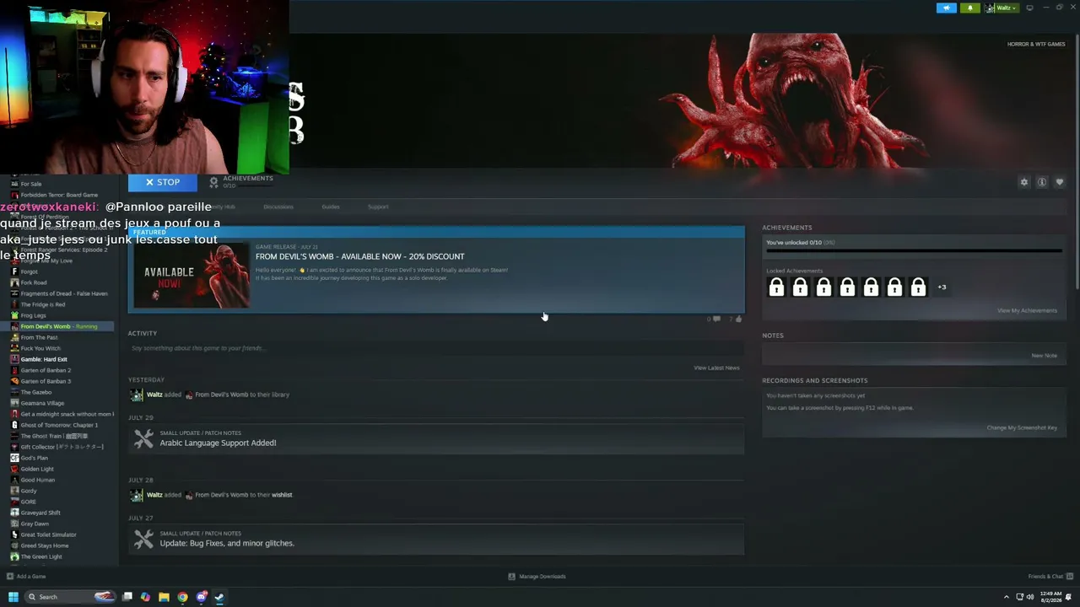Open the green notifications bell

point(969,8)
